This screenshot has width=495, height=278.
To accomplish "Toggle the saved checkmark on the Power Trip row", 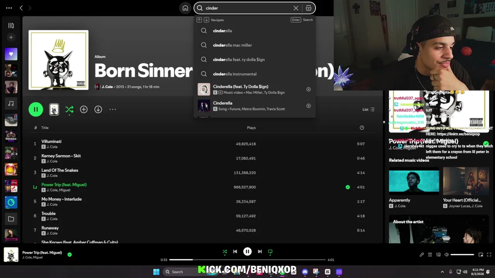I will [x=348, y=187].
